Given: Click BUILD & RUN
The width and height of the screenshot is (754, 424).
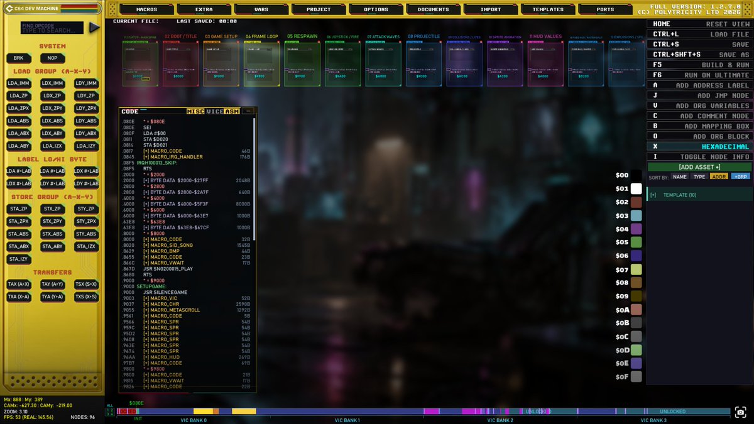Looking at the screenshot, I should (700, 65).
